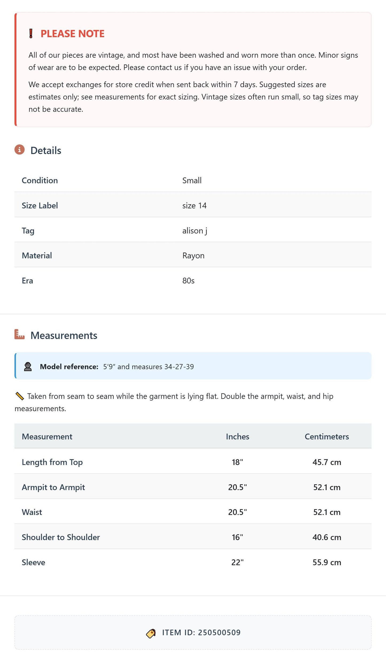Click the Inches column header

click(237, 437)
